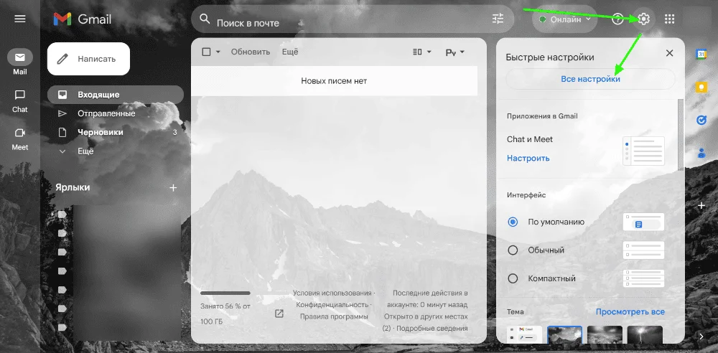Choose the "Компактный" density option
The height and width of the screenshot is (353, 718).
(513, 278)
